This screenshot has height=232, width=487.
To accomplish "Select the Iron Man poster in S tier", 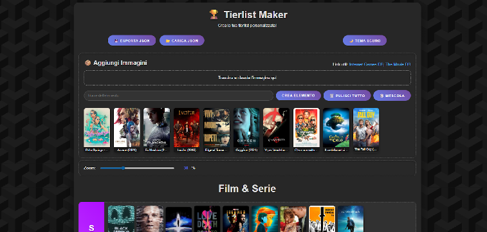I will tap(235, 219).
